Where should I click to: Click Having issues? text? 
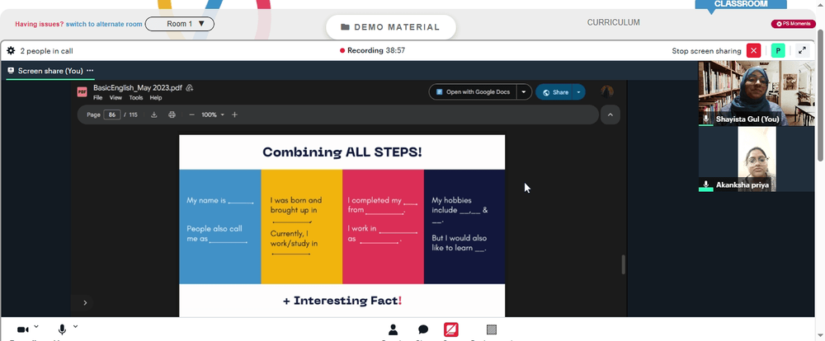[40, 24]
